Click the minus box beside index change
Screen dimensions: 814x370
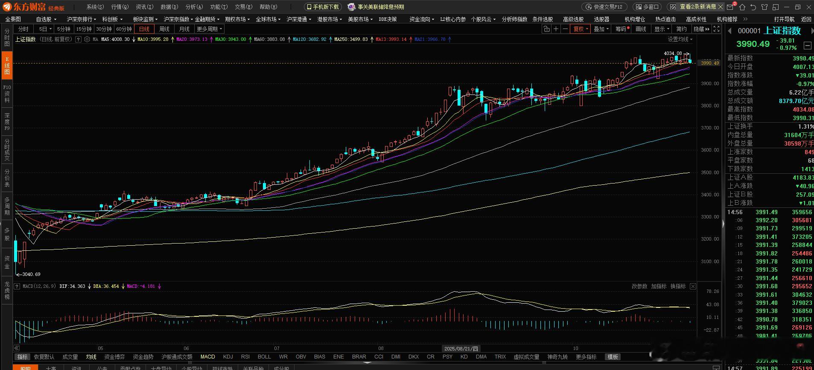(x=807, y=45)
